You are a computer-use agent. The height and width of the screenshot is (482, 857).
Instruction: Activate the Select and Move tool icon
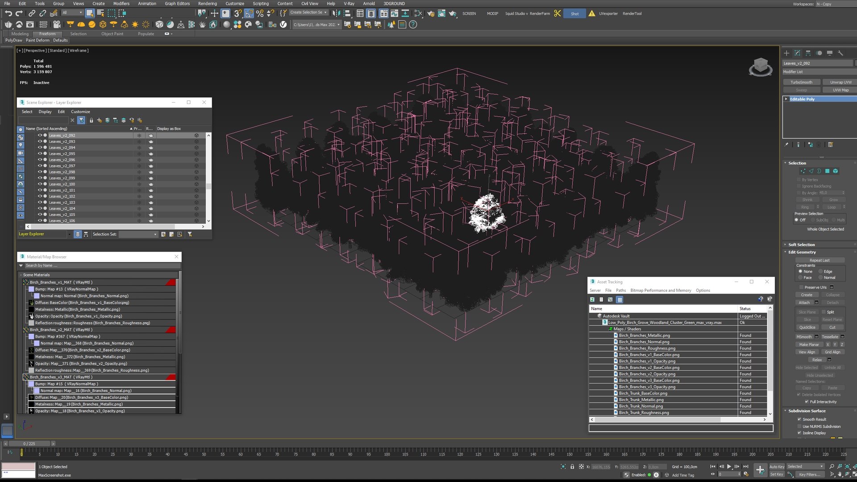coord(215,13)
